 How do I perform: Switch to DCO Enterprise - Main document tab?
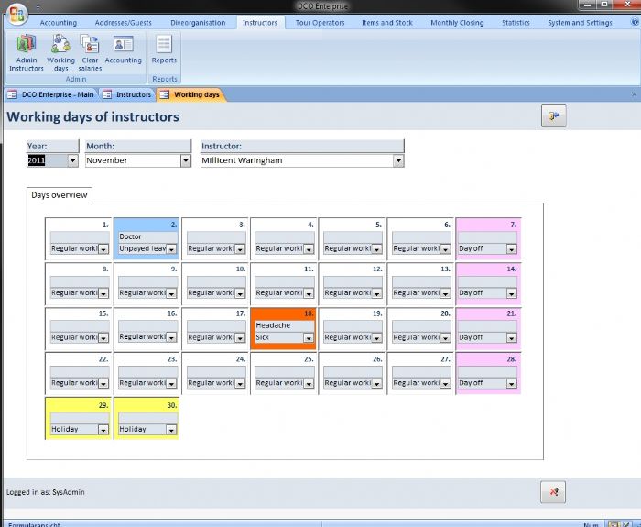(x=50, y=94)
